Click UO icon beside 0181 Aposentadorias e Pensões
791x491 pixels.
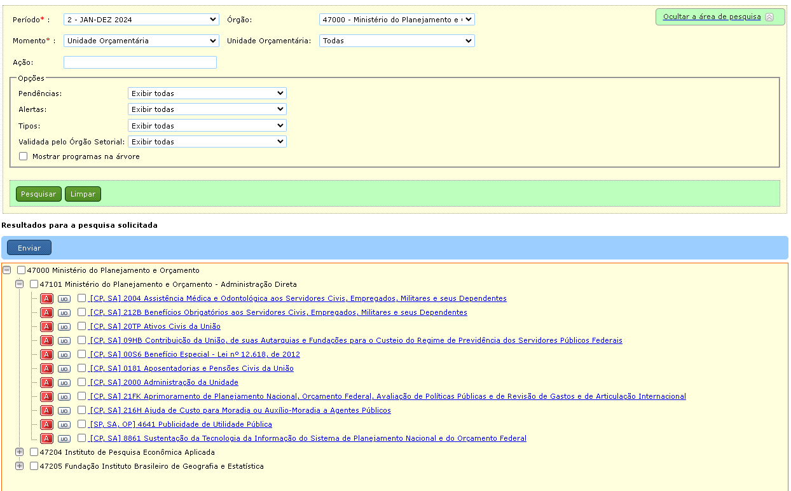[x=64, y=368]
